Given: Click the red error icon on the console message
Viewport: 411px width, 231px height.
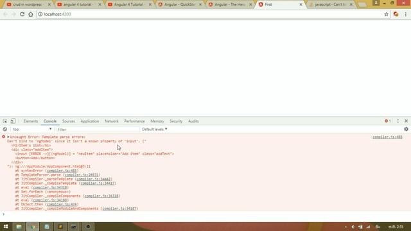Looking at the screenshot, I should [x=3, y=137].
